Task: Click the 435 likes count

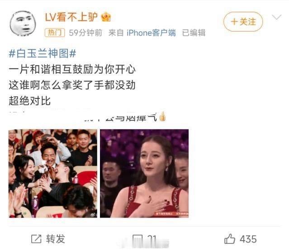Action: [x=248, y=239]
